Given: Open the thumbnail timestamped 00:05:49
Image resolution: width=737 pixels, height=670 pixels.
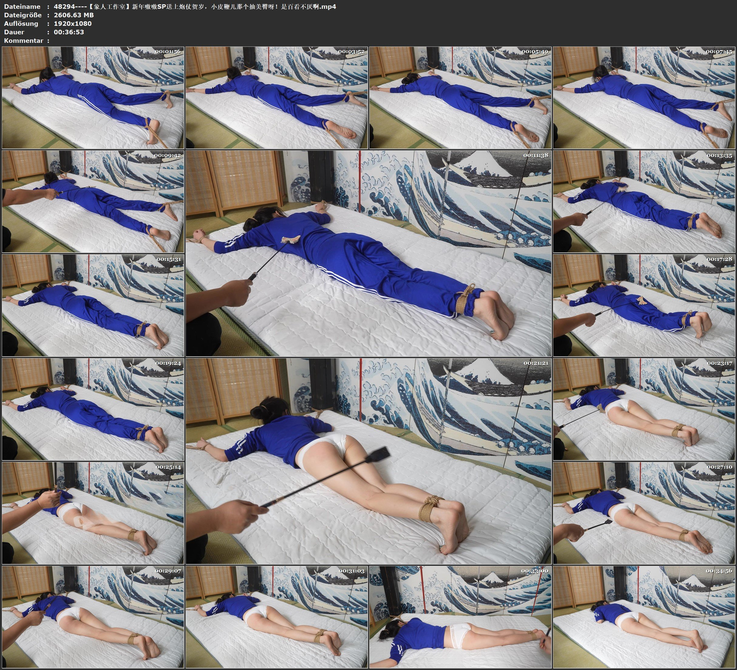Looking at the screenshot, I should pos(460,98).
